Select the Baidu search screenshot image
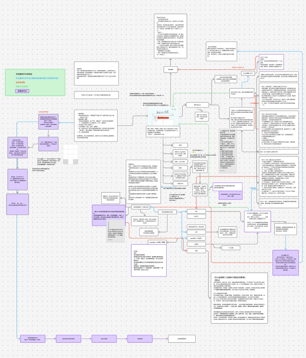Viewport: 306px width, 358px height. 163,116
